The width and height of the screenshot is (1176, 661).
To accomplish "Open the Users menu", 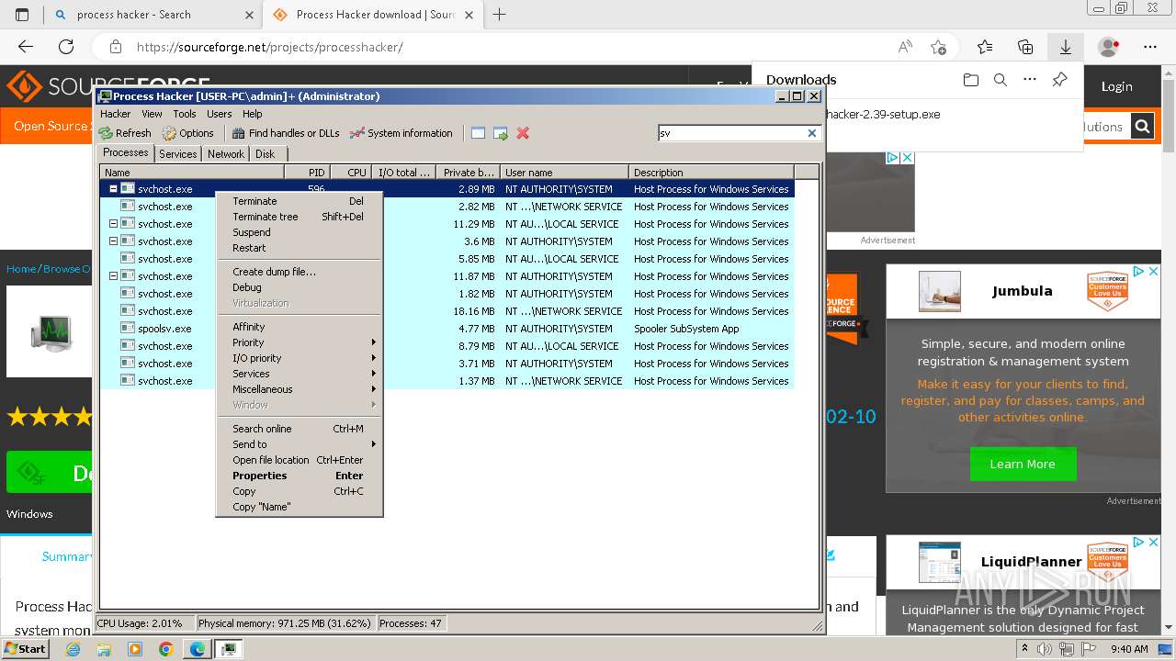I will tap(220, 114).
